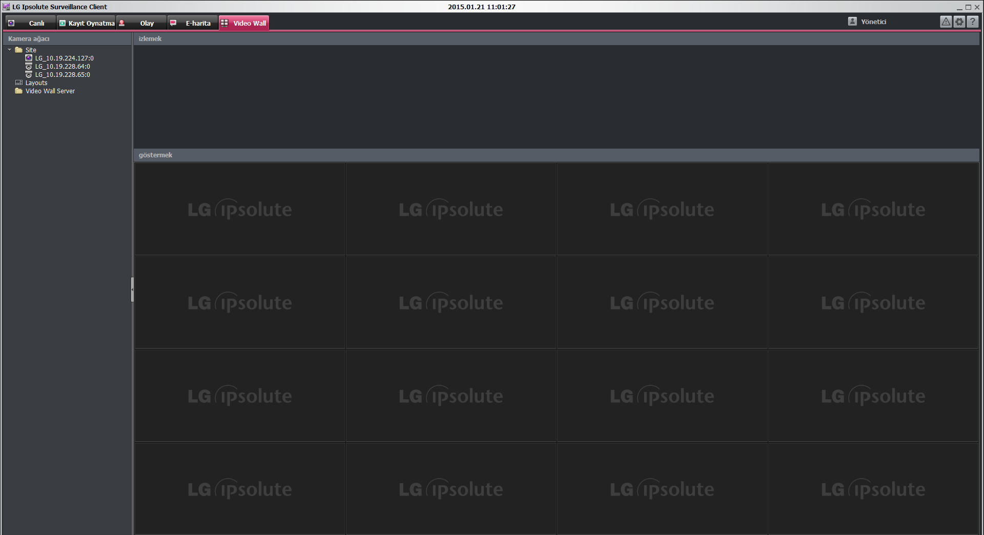Select the last video cell in top row
The image size is (984, 535).
(x=873, y=209)
